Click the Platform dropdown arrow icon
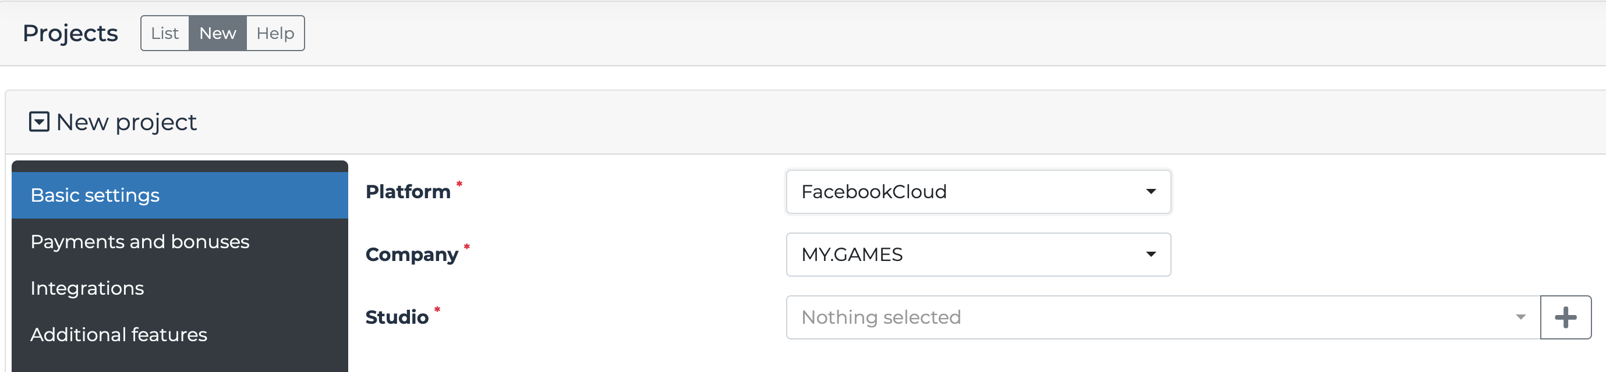 (1150, 192)
